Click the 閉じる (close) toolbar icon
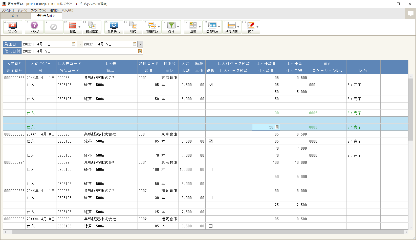 click(13, 27)
